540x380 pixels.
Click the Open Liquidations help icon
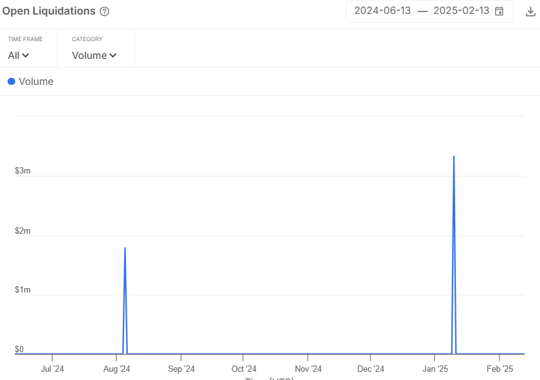pyautogui.click(x=104, y=11)
